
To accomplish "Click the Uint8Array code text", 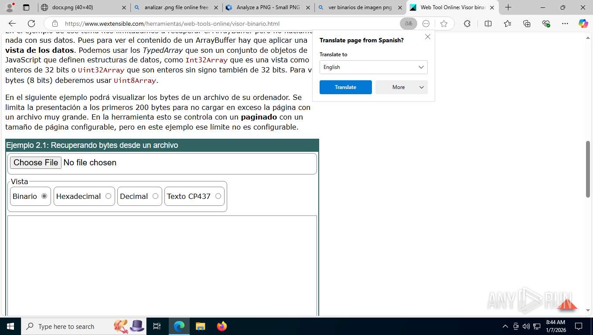I will coord(135,81).
